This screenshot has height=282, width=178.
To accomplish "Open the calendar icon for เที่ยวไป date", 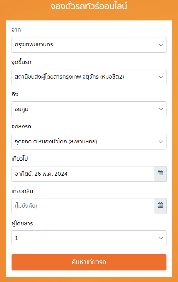I will [160, 174].
